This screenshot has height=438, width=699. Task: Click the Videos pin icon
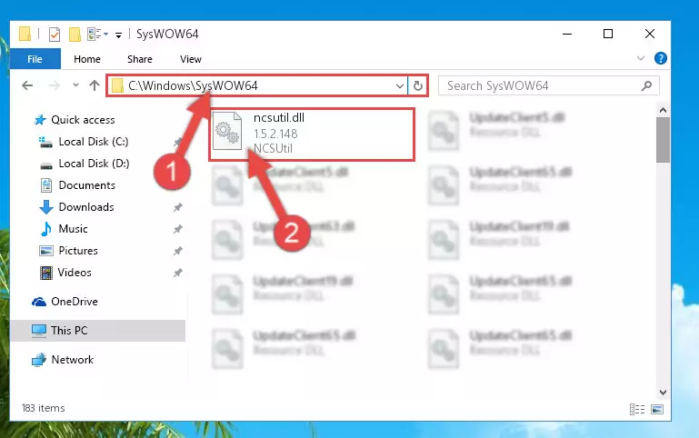(178, 273)
